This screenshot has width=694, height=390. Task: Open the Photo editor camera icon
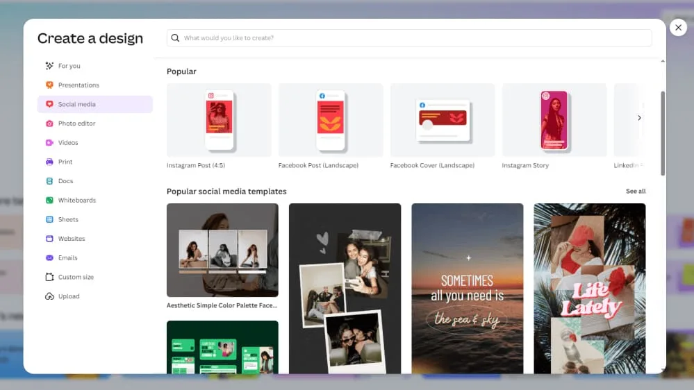click(49, 124)
